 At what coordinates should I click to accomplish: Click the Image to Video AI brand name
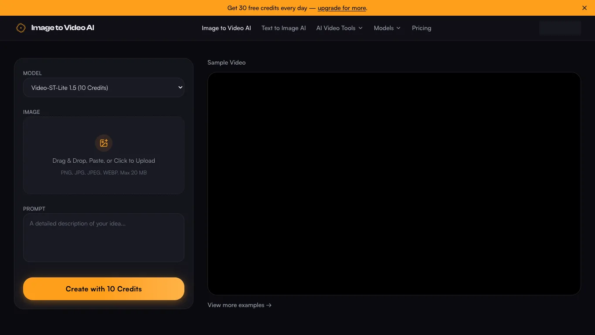click(63, 28)
